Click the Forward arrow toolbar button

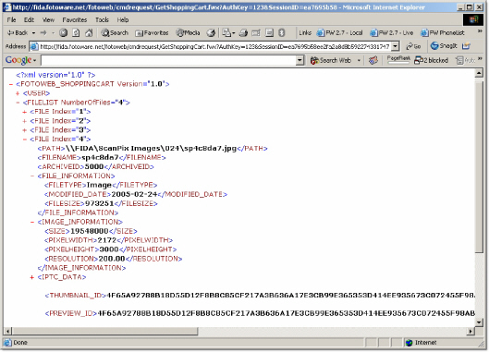click(x=43, y=32)
